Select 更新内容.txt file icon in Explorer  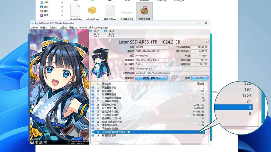tap(110, 10)
